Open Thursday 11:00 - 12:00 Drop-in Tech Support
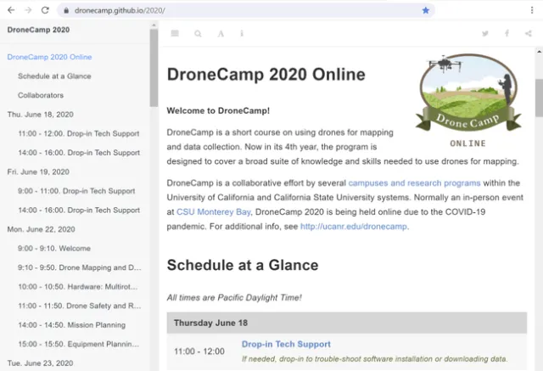Viewport: 543px width, 371px height. pos(79,133)
